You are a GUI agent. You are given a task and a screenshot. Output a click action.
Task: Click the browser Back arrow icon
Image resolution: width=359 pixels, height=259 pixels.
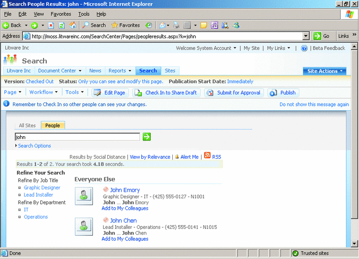[6, 25]
